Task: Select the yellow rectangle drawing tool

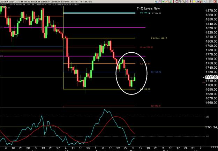Action: point(194,1)
